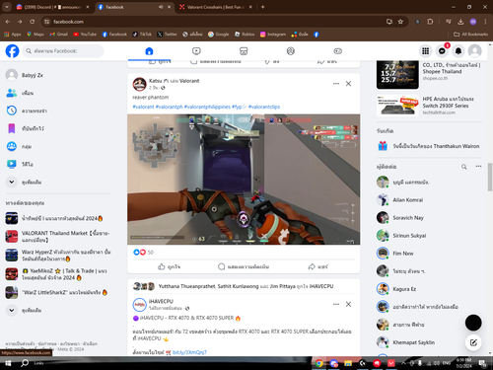This screenshot has width=493, height=370.
Task: Open the Facebook menu grid icon
Action: pyautogui.click(x=425, y=51)
